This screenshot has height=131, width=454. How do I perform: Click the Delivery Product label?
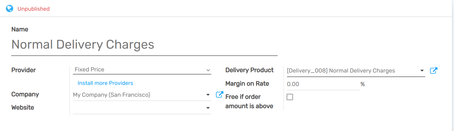click(x=249, y=70)
